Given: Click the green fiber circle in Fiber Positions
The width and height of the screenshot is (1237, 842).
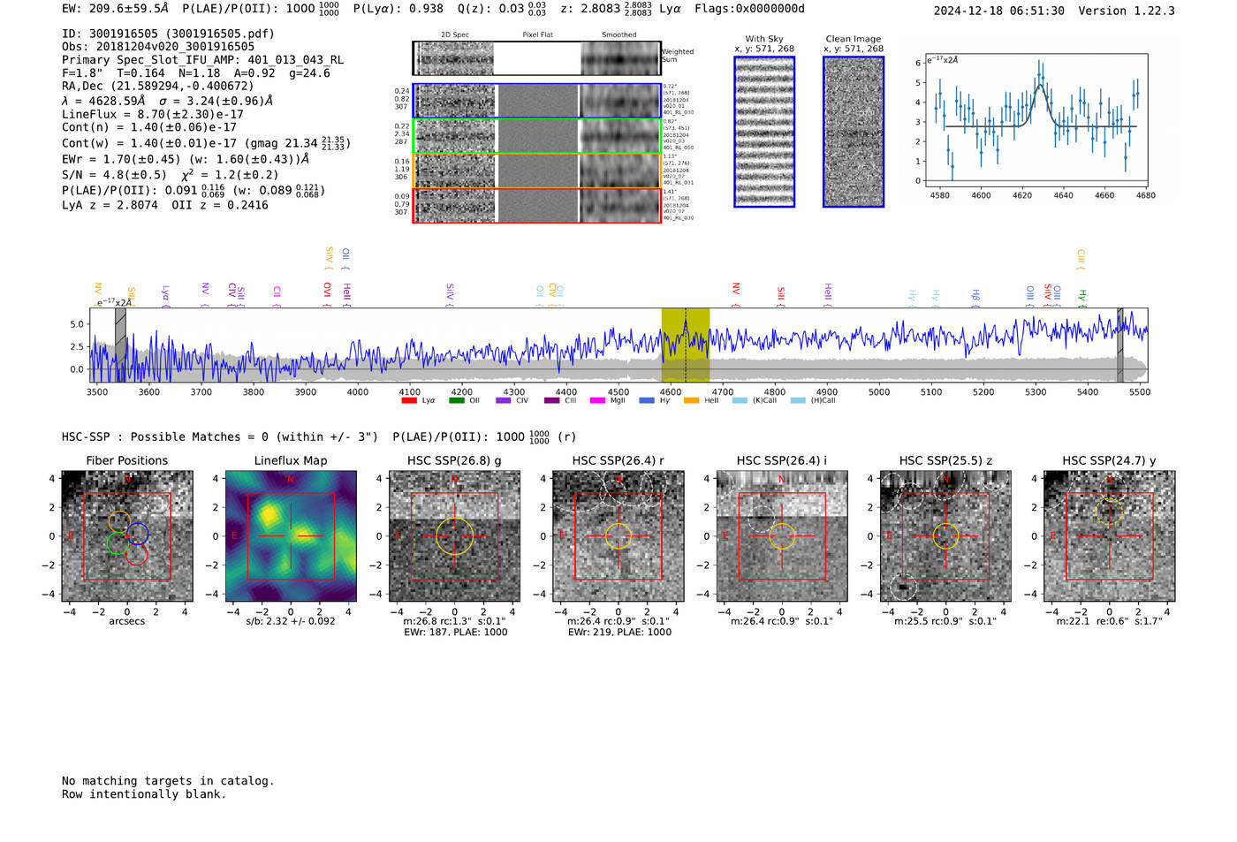Looking at the screenshot, I should click(118, 542).
